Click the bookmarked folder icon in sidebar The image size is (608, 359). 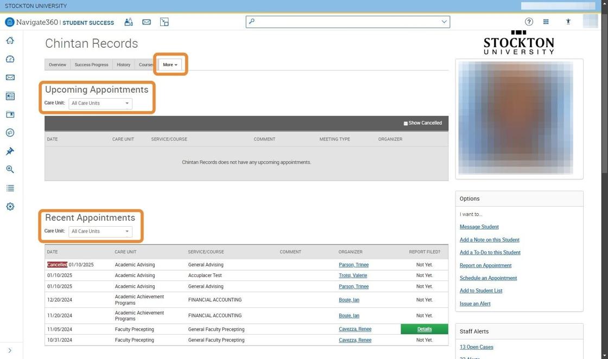(10, 114)
